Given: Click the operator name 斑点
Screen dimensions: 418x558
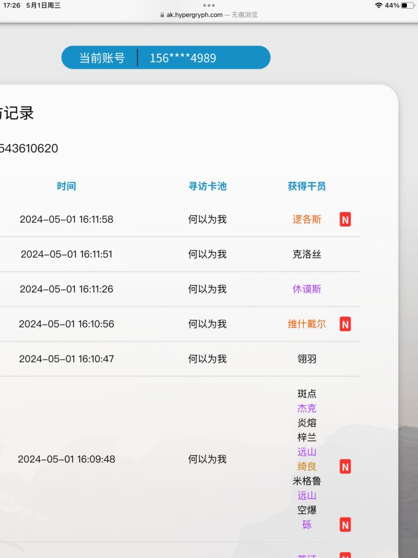Looking at the screenshot, I should (x=307, y=394).
